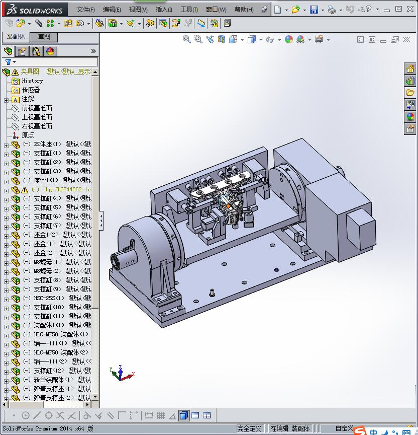
Task: Switch to the 草图 tab
Action: (44, 37)
